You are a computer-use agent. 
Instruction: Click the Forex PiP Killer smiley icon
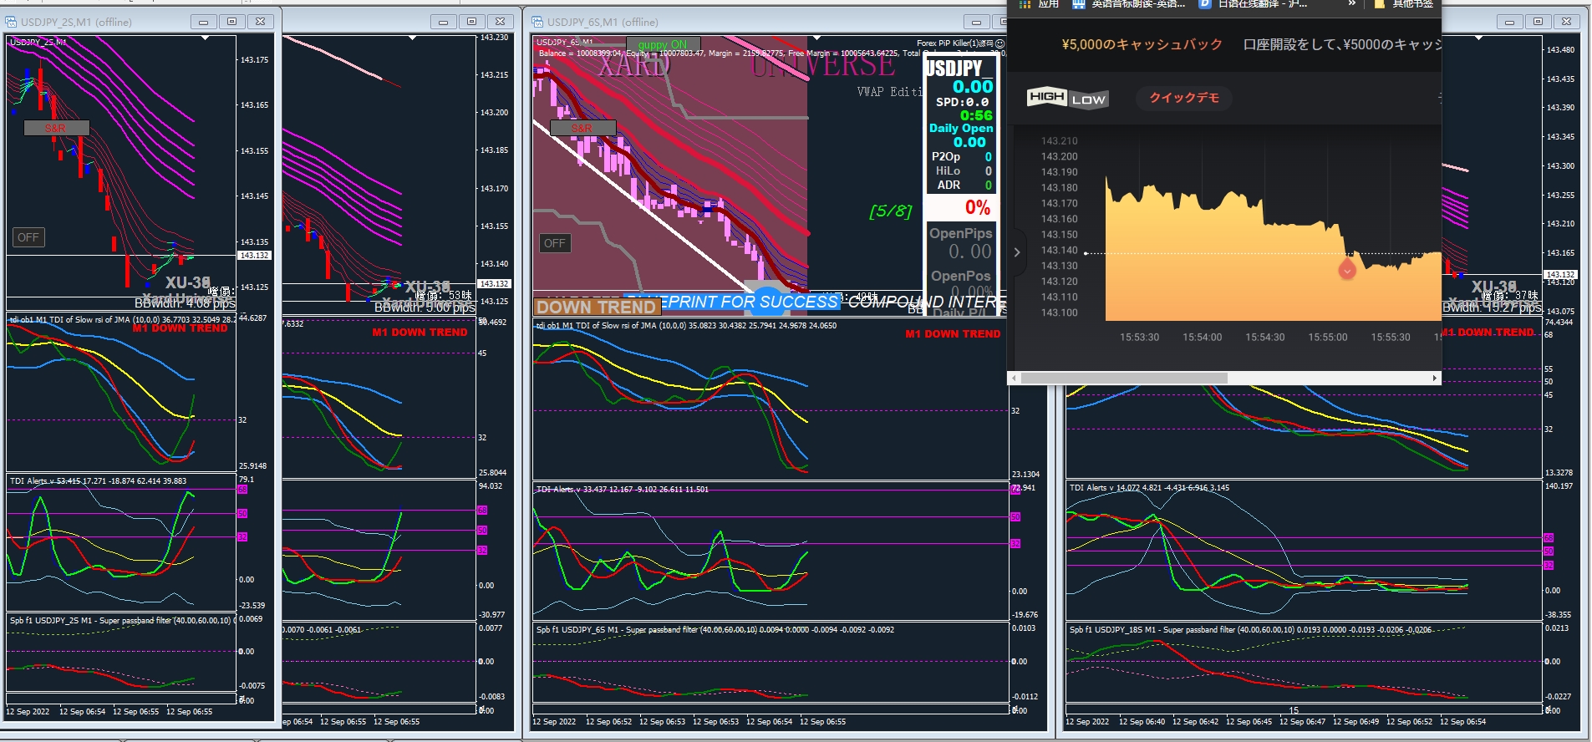point(999,43)
